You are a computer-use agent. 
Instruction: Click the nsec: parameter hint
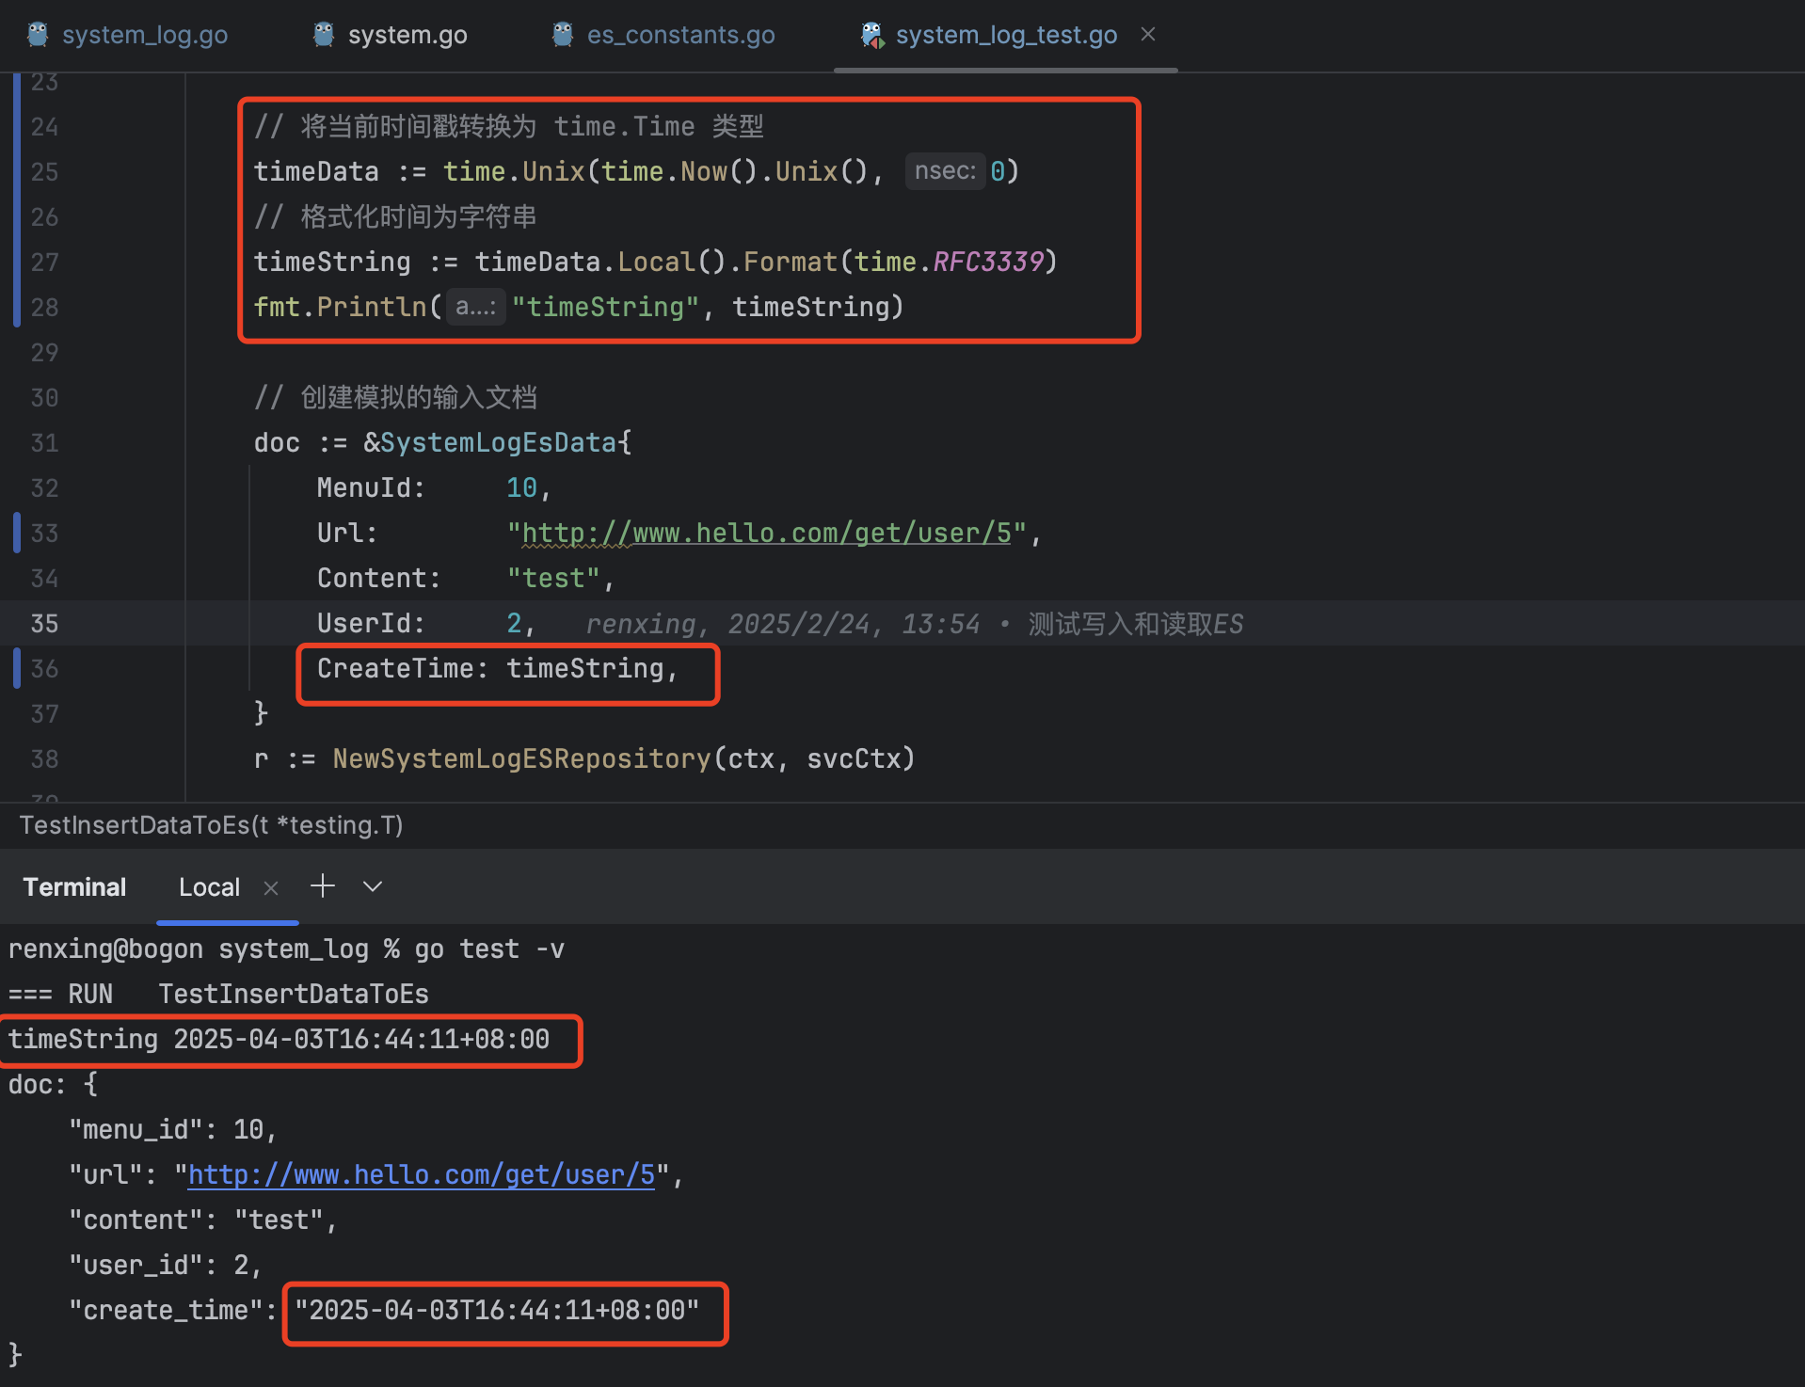[x=945, y=171]
